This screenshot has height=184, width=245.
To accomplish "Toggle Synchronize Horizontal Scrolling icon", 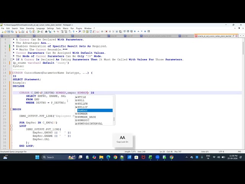I will pos(65,31).
